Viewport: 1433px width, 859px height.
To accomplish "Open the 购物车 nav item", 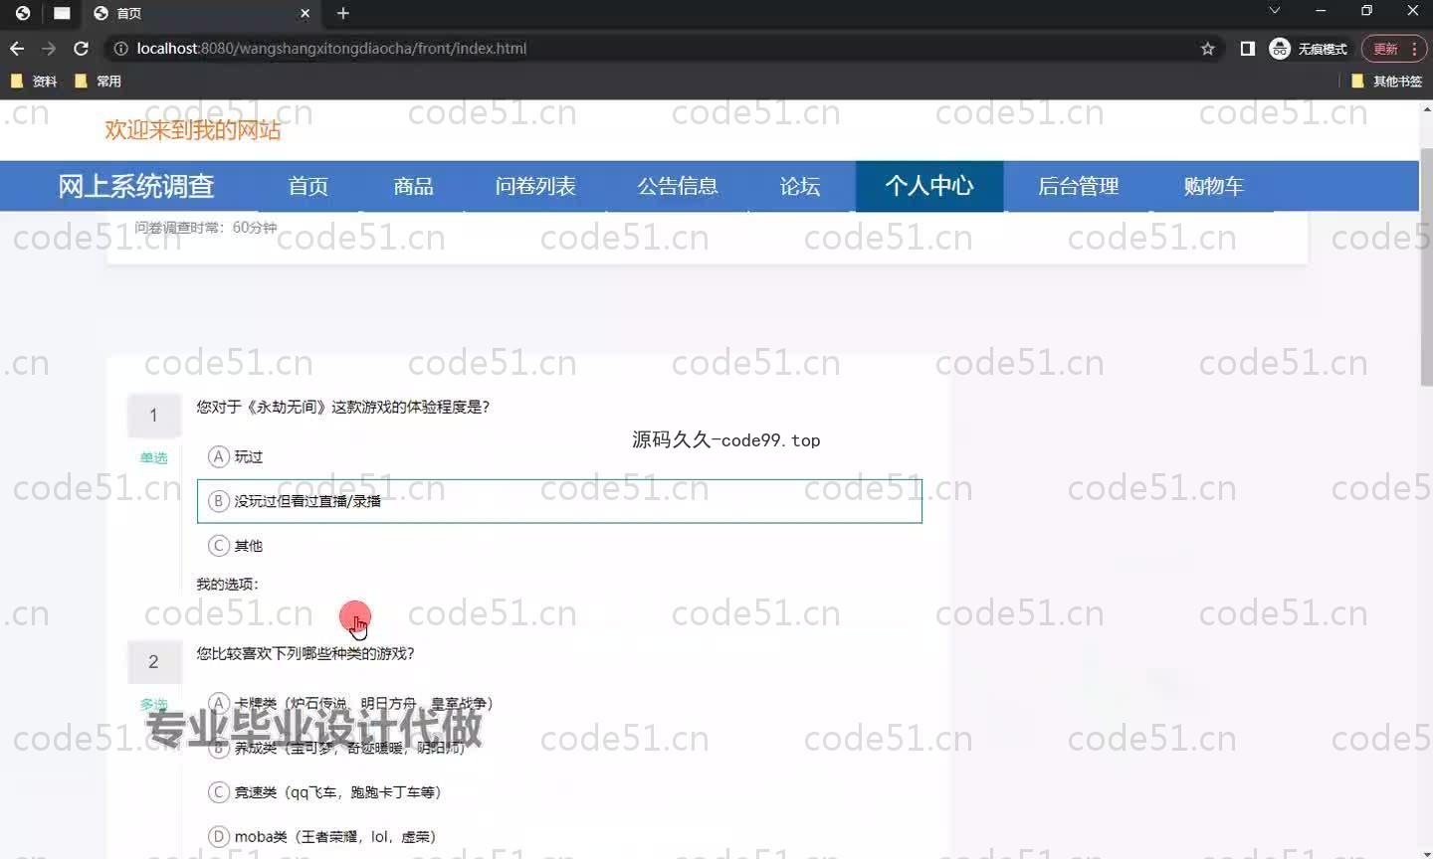I will 1213,186.
